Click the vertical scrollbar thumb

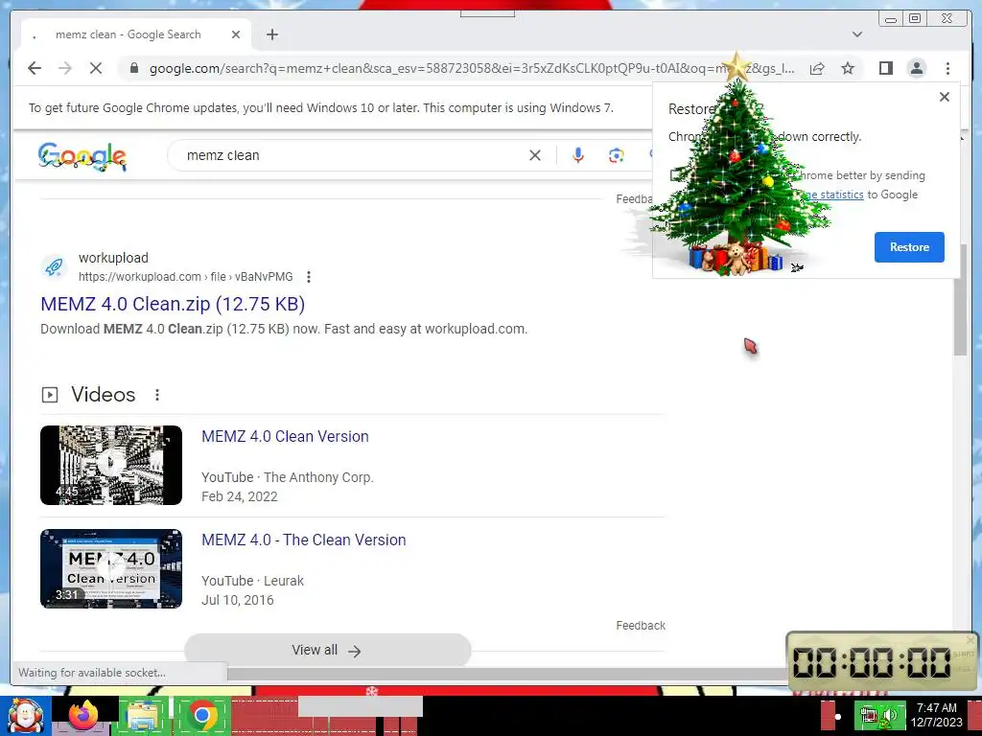tap(960, 300)
